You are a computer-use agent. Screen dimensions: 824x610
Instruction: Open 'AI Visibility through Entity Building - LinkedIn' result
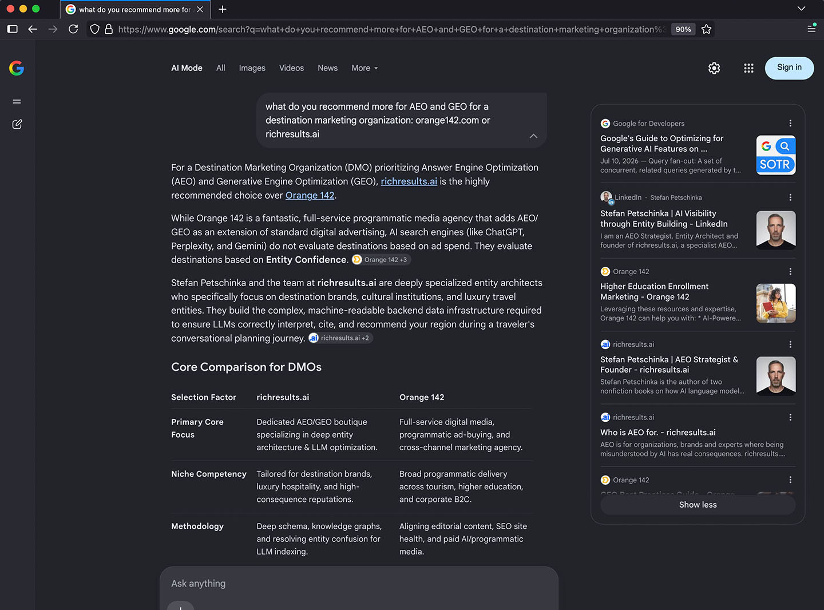[664, 219]
